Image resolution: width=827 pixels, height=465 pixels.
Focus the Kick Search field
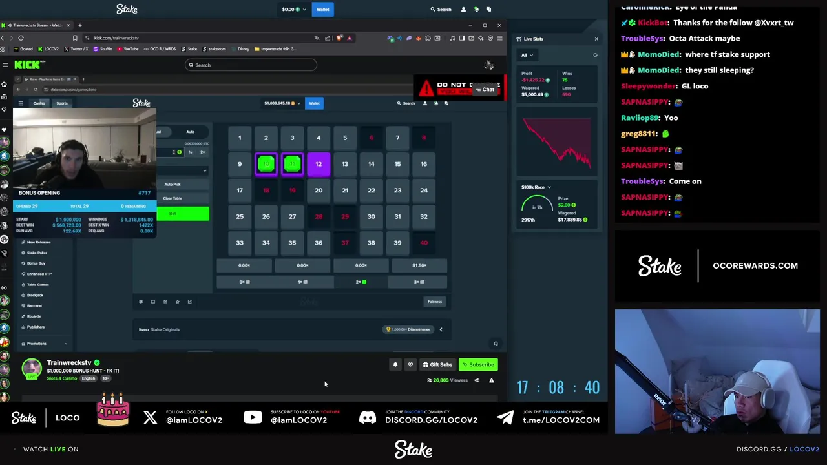tap(251, 65)
